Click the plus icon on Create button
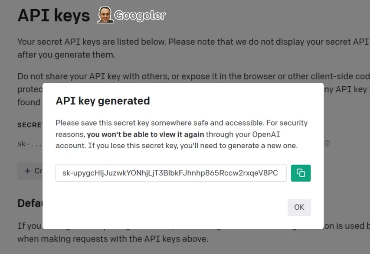 (x=28, y=171)
